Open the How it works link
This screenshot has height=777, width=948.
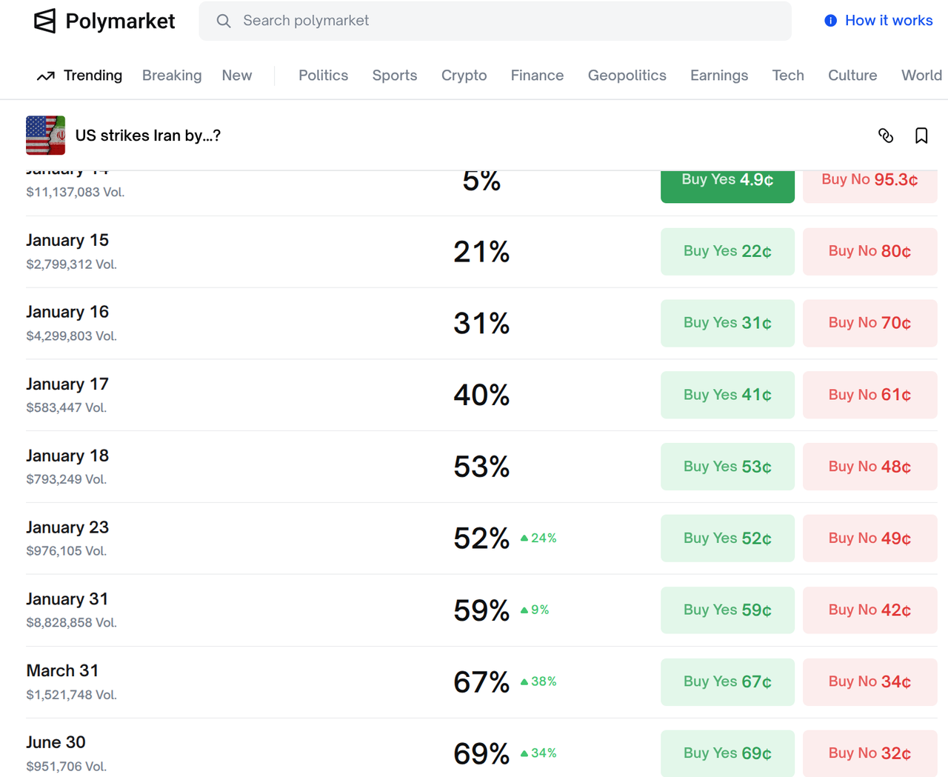pos(889,21)
